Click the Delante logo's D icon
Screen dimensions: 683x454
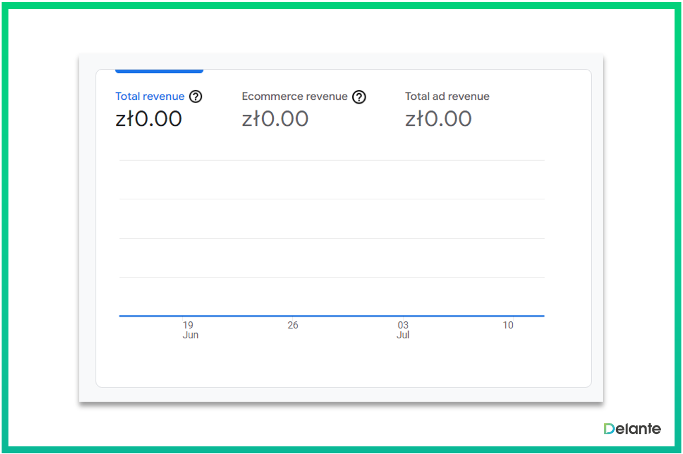point(610,429)
